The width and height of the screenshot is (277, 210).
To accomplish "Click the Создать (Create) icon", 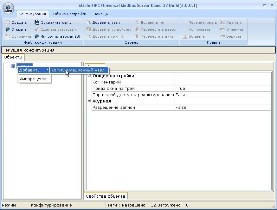I will pos(8,22).
